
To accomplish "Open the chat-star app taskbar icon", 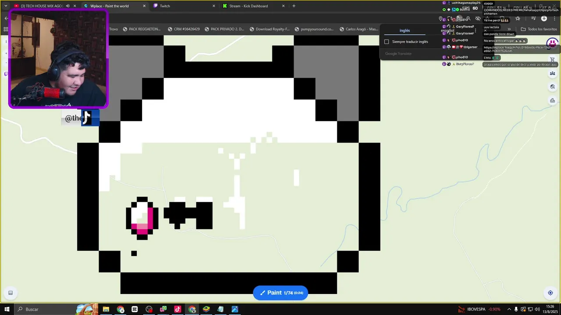I will (163, 309).
